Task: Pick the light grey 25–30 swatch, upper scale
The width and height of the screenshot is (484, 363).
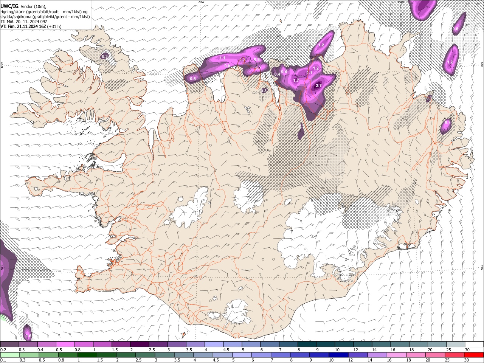Action: 456,344
